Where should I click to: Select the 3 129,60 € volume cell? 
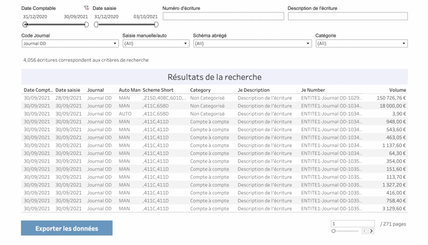pos(394,209)
